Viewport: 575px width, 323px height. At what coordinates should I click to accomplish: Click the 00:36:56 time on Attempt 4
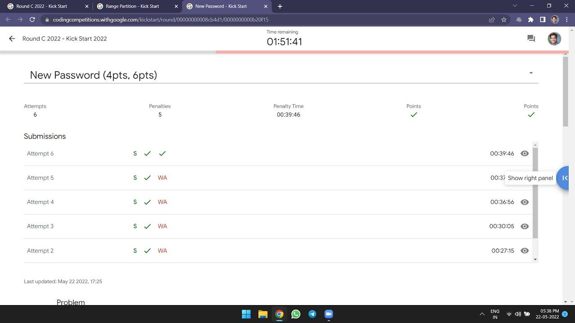502,202
